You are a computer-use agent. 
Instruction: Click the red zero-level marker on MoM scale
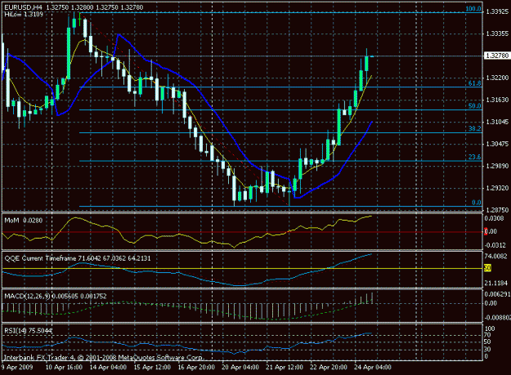[486, 231]
